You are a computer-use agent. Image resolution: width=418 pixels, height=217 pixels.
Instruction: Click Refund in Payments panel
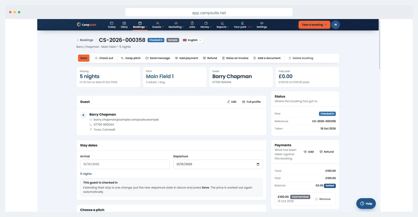[326, 152]
